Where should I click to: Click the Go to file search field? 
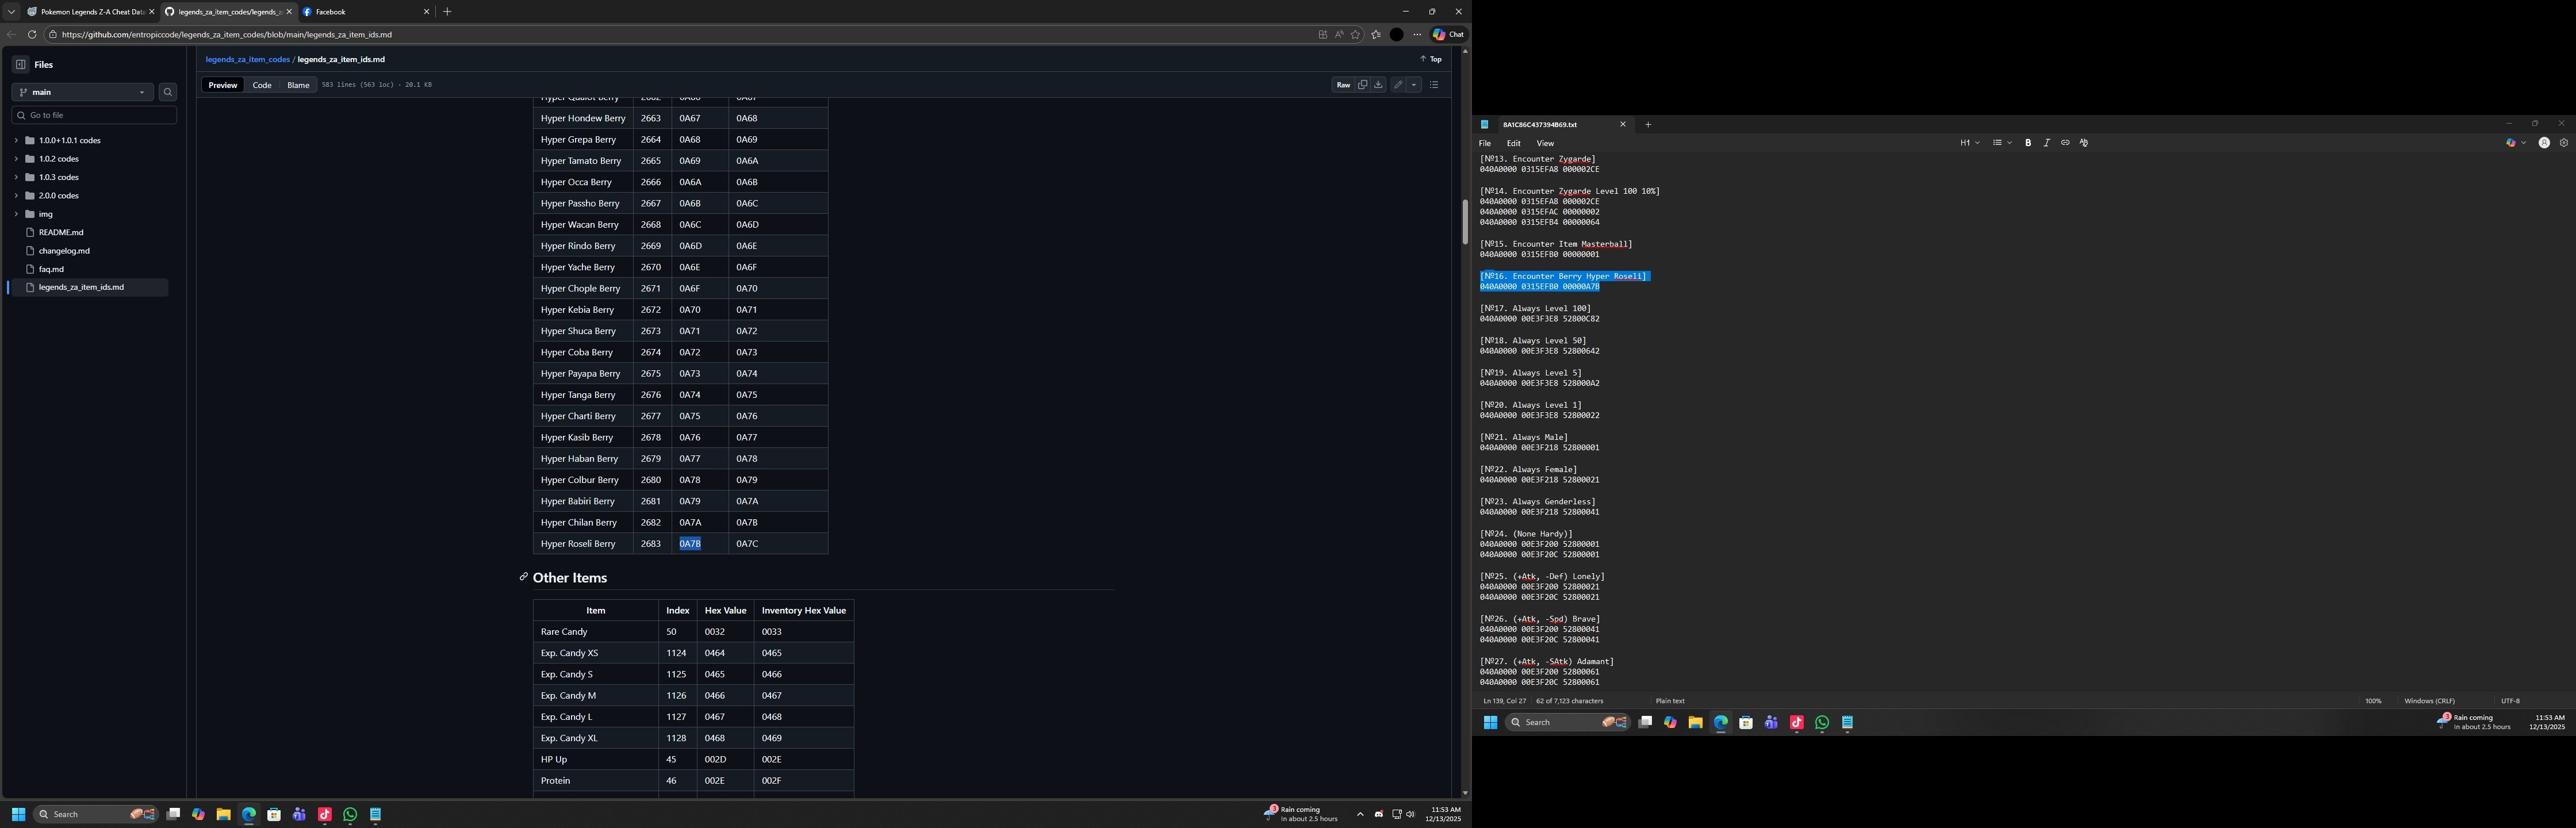coord(94,115)
